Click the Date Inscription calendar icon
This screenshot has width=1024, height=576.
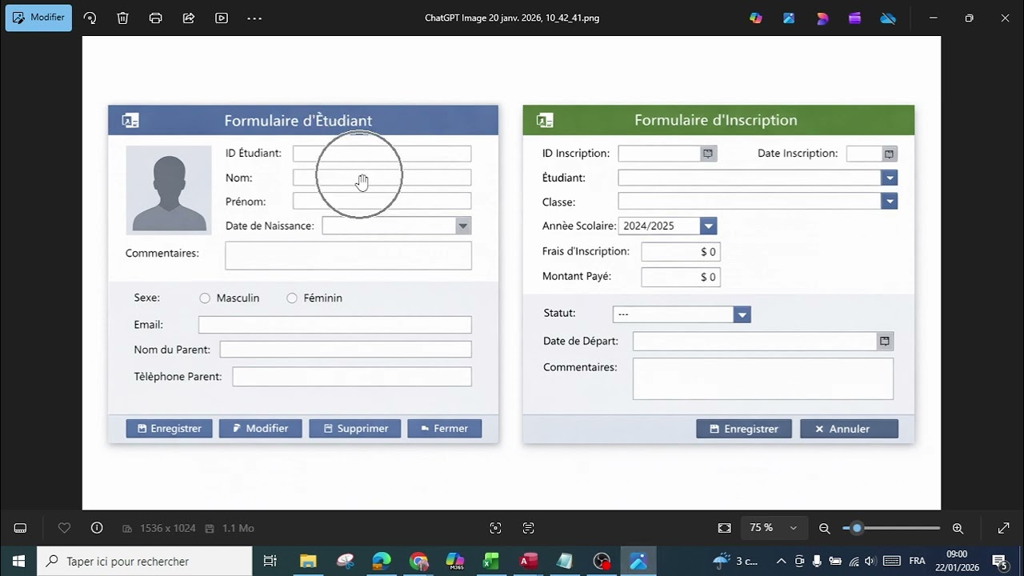coord(889,154)
